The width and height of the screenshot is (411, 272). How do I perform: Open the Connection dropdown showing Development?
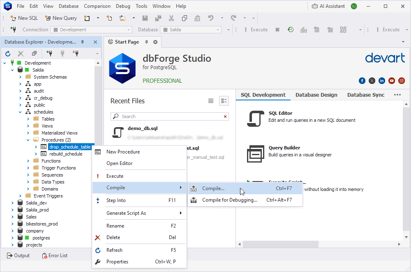[x=92, y=30]
